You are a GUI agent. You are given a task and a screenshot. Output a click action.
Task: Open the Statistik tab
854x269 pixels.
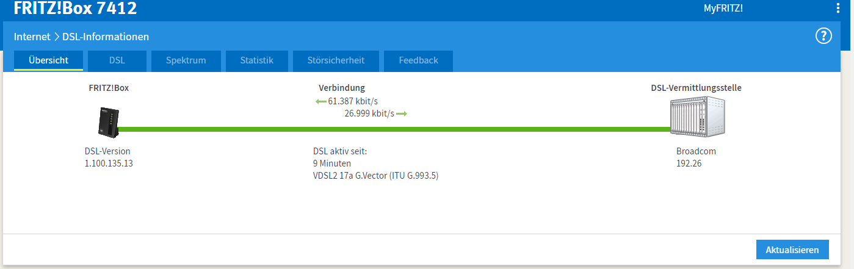[256, 60]
